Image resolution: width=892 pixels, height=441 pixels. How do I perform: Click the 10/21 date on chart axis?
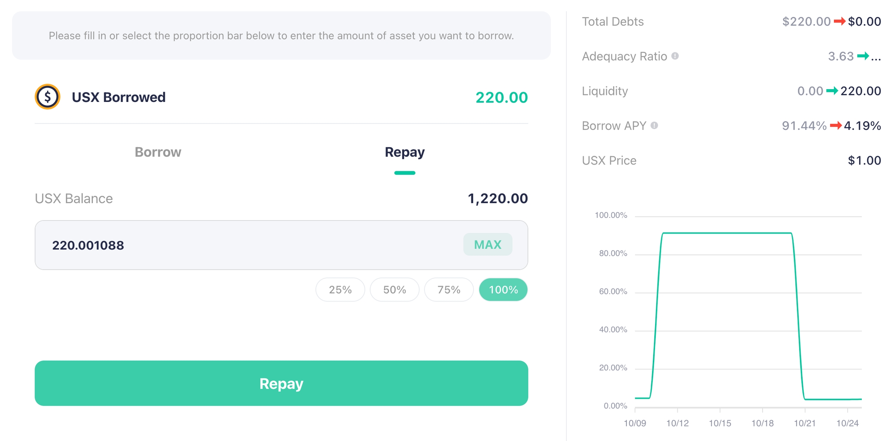(805, 423)
